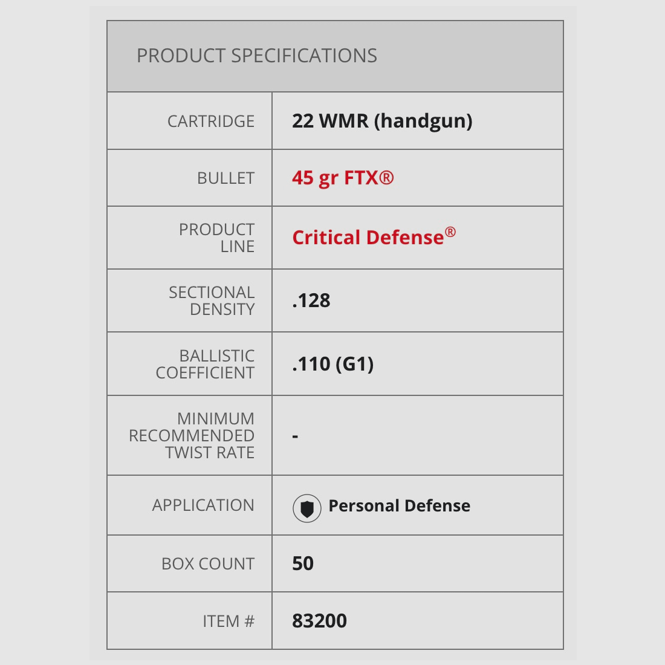Click the Item # label

tap(229, 621)
